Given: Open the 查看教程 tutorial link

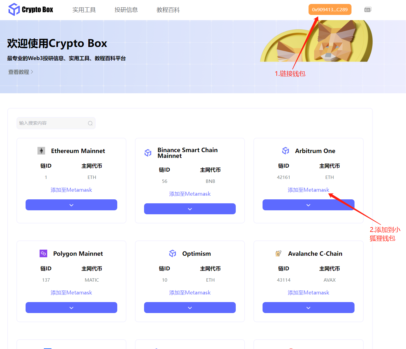Looking at the screenshot, I should [18, 72].
